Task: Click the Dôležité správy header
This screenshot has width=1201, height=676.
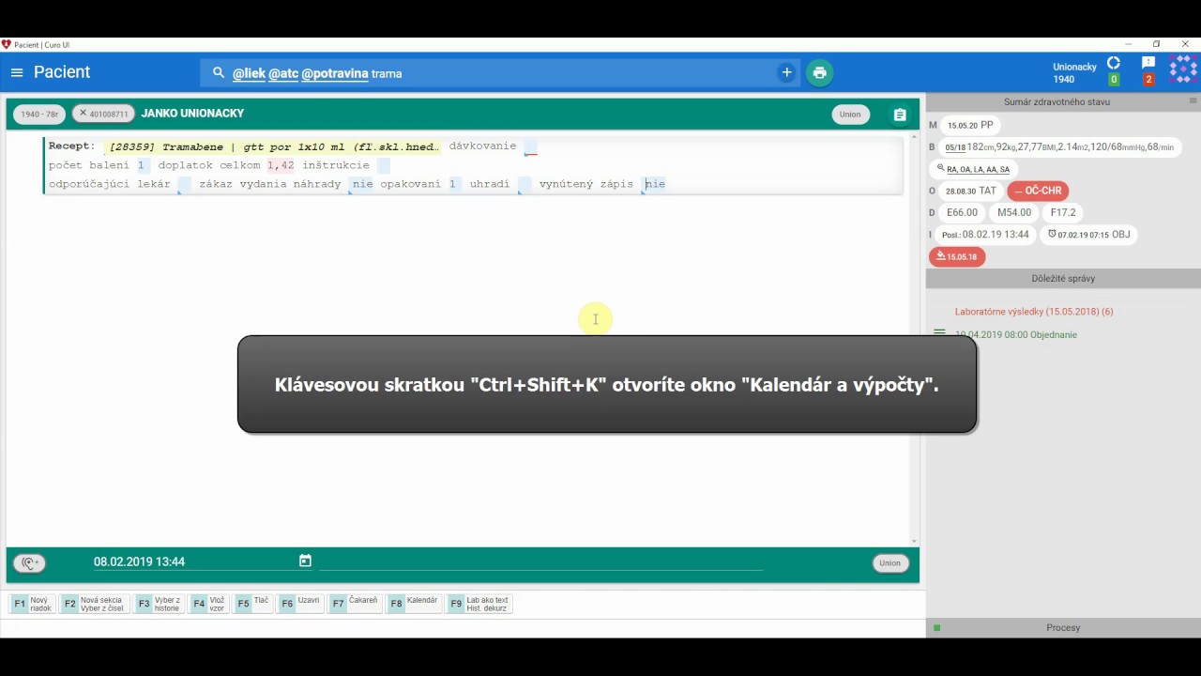Action: (x=1063, y=279)
